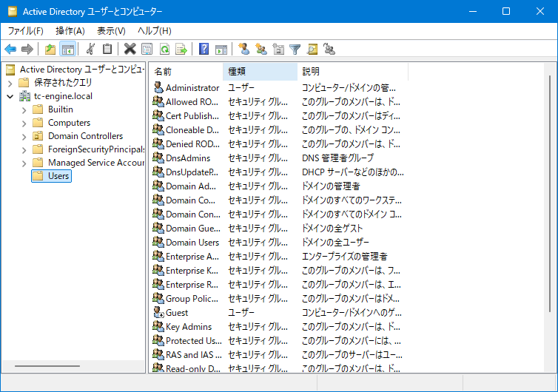This screenshot has height=392, width=558.
Task: Click the Domain Controllers folder icon
Action: pos(38,136)
